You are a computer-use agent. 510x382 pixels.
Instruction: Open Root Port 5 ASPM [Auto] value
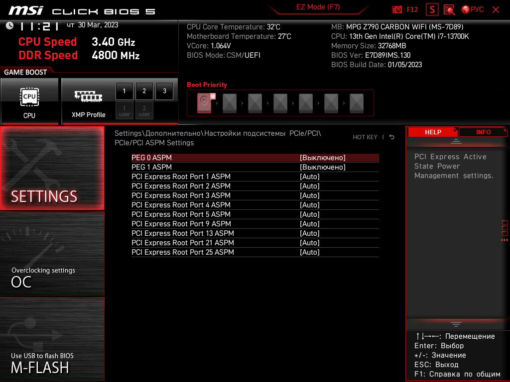[x=310, y=214]
